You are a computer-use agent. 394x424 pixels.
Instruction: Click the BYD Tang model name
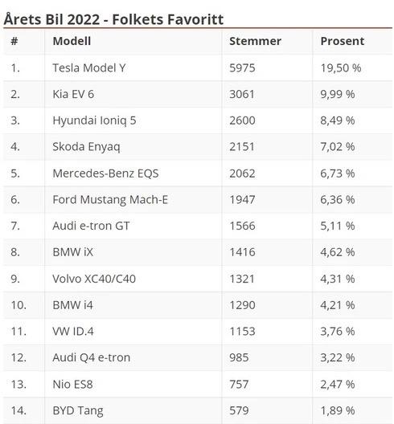(78, 411)
